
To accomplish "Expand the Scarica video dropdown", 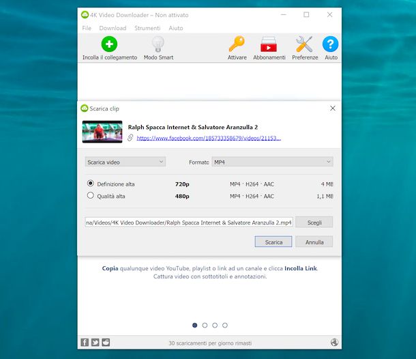I will pos(125,162).
